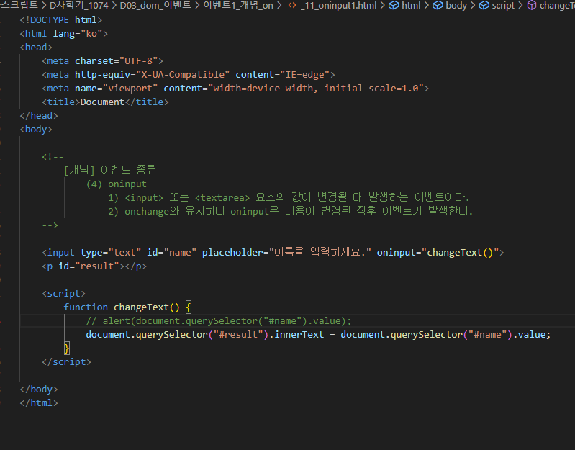Expand the chevron after _11_oninput1.html in the breadcrumb
Screen dimensions: 575x450
click(x=382, y=6)
